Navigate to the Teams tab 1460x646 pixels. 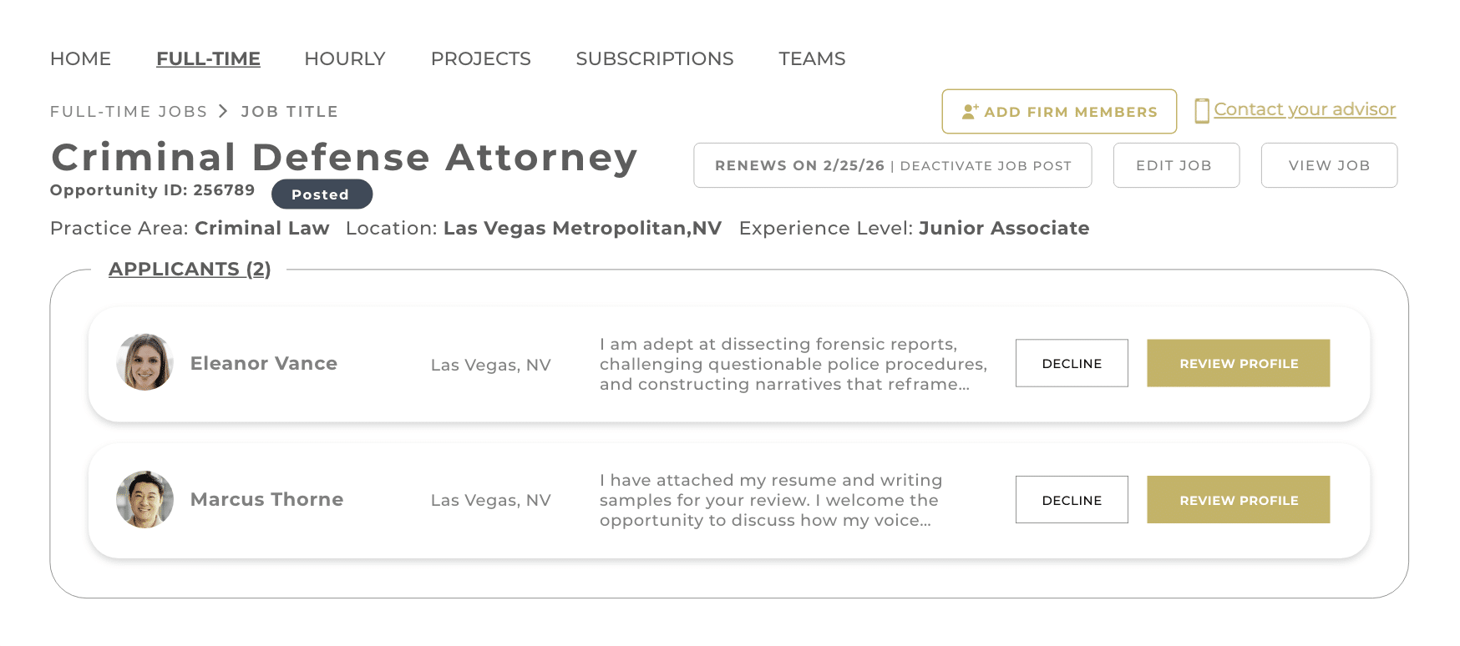812,58
